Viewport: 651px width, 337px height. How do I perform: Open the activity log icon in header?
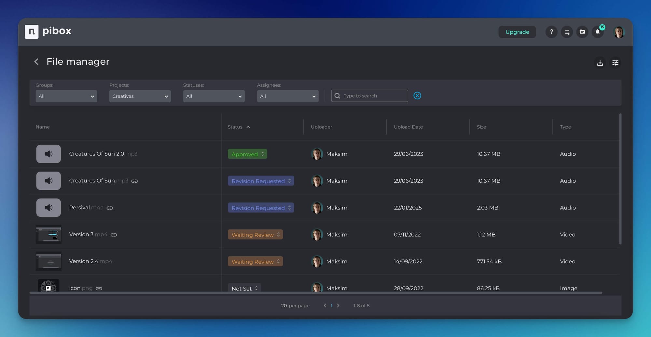[567, 32]
